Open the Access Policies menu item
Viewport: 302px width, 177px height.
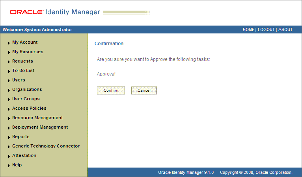[x=29, y=108]
